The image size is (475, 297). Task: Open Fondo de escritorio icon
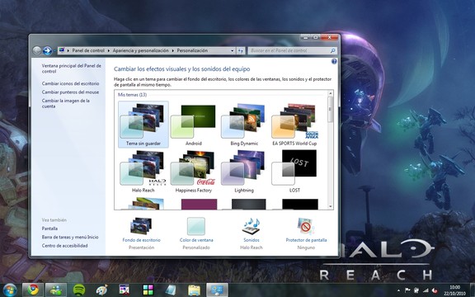click(141, 226)
